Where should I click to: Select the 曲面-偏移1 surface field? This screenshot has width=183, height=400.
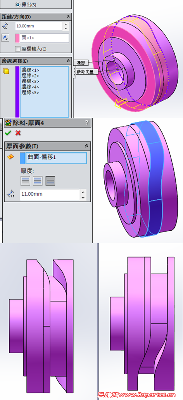pyautogui.click(x=56, y=158)
